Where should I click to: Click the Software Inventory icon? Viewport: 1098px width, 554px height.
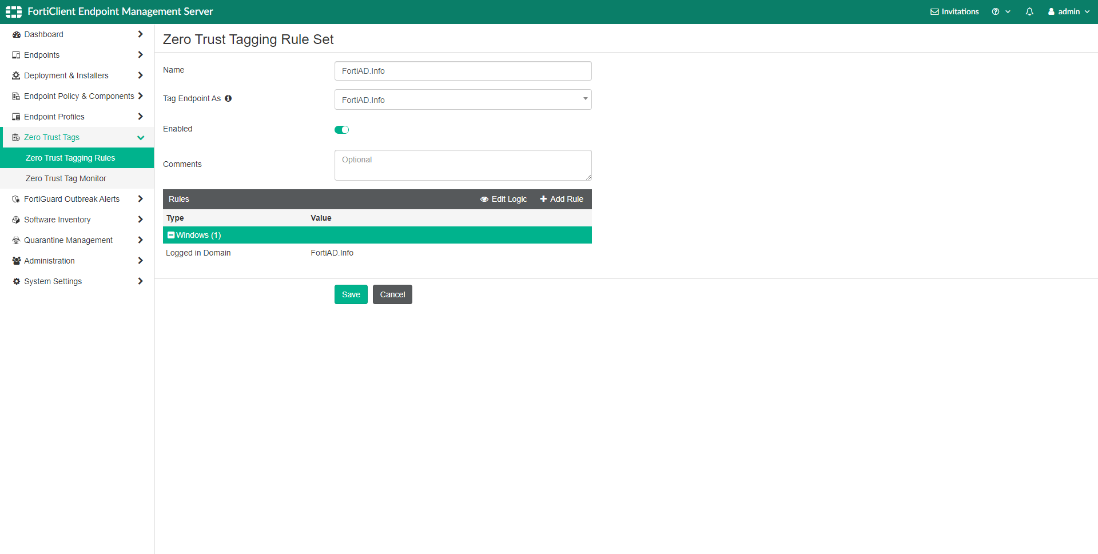tap(16, 220)
